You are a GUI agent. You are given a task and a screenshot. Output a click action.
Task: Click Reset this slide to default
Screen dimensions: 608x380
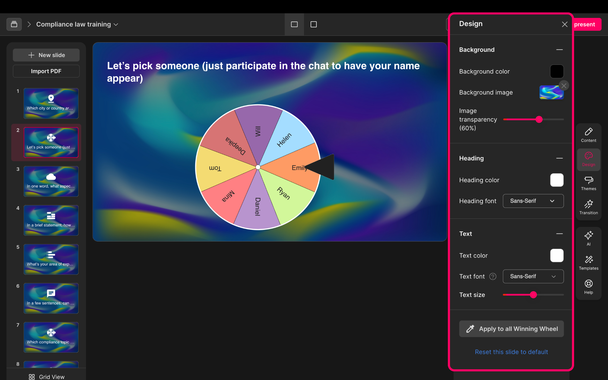pos(511,352)
